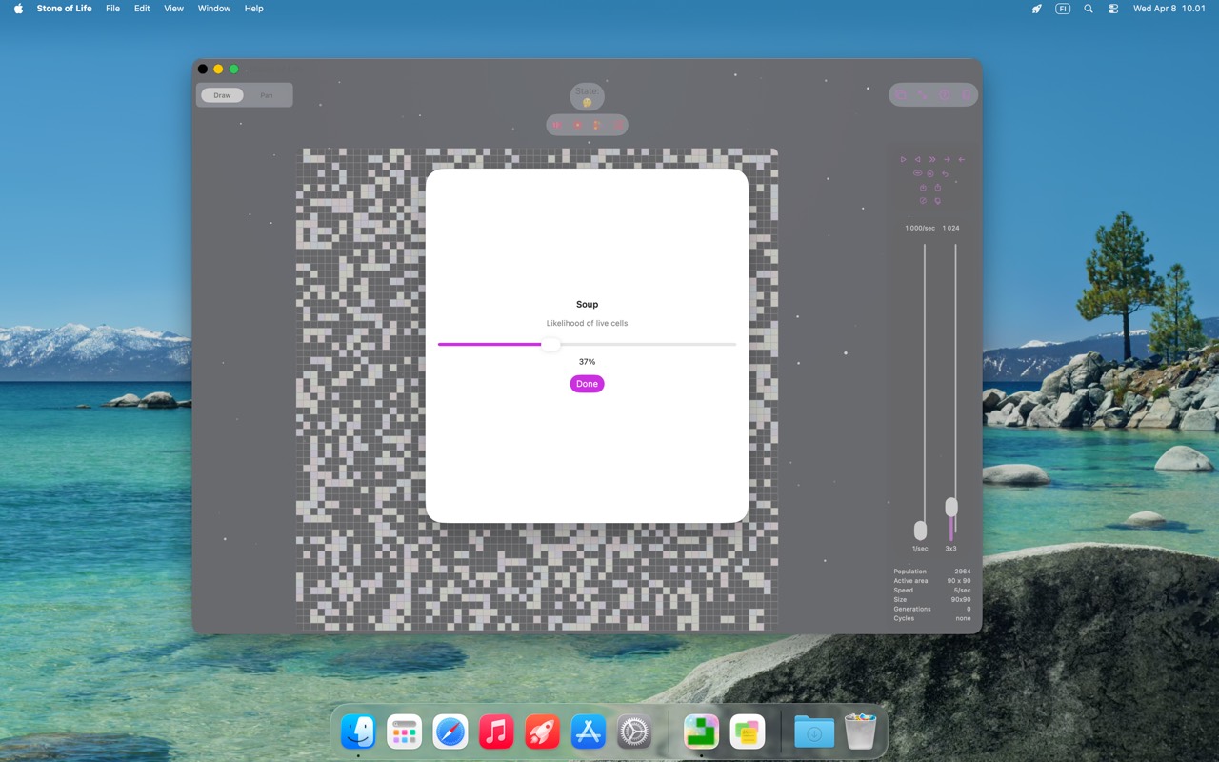Open the File menu

(x=112, y=9)
